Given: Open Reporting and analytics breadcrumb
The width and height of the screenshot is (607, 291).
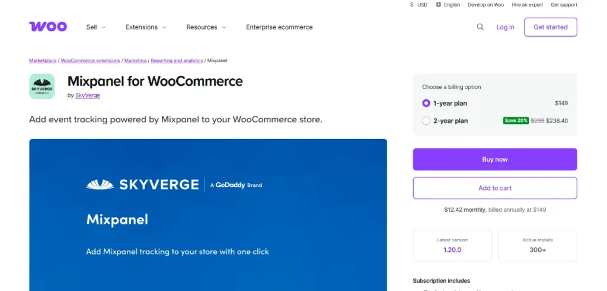Looking at the screenshot, I should click(177, 61).
